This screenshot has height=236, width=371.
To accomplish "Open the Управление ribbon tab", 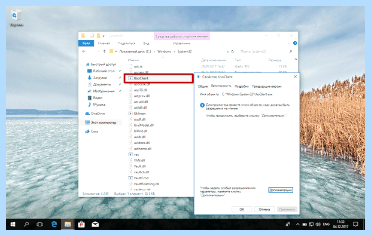I will 181,43.
